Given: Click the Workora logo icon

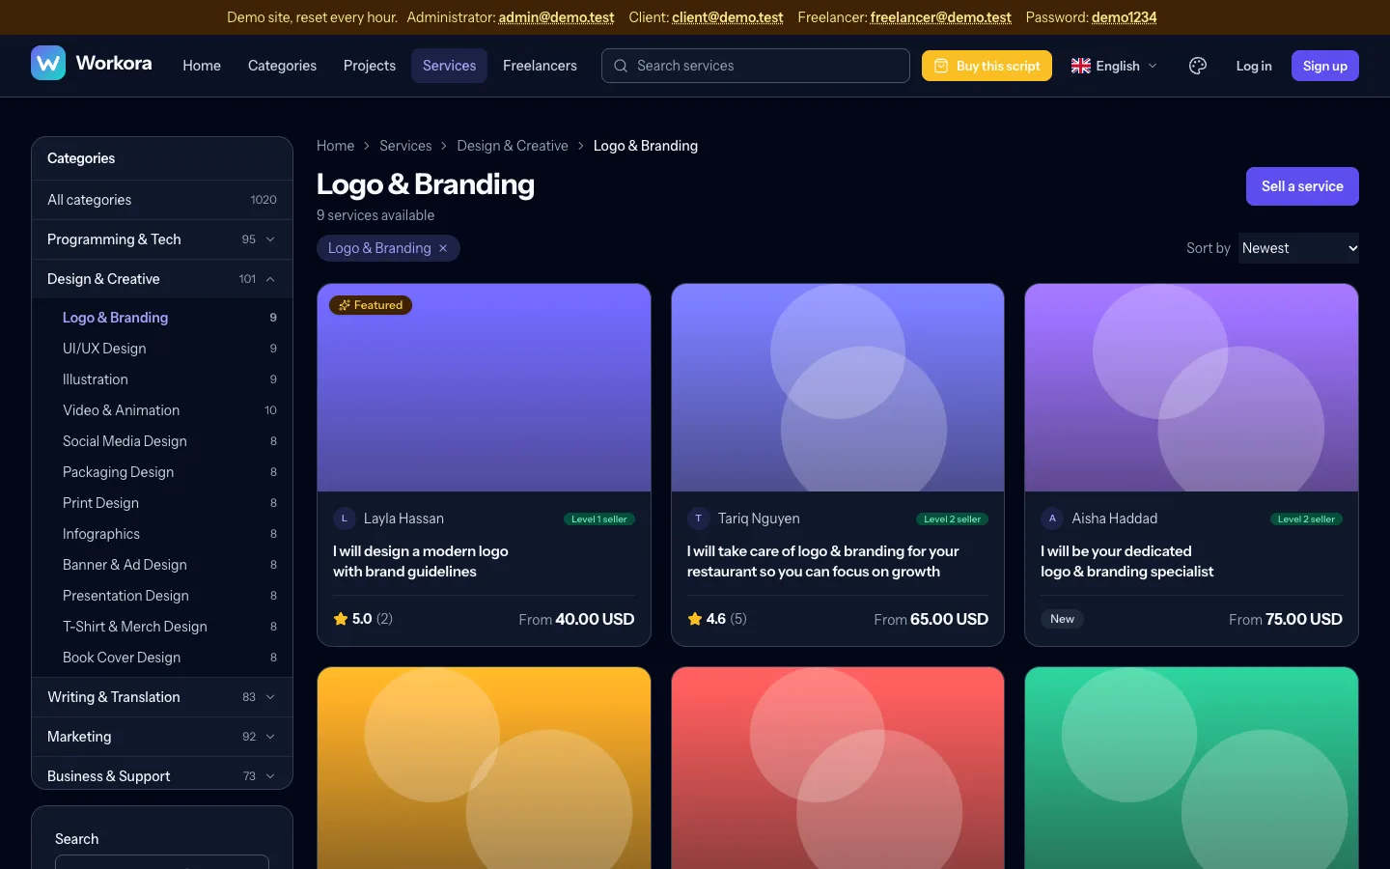Looking at the screenshot, I should click(x=48, y=64).
